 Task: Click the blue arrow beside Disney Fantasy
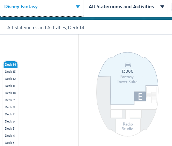[78, 7]
